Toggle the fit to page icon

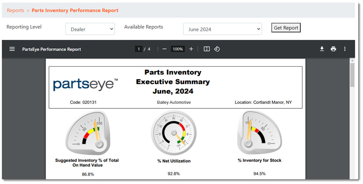coord(207,49)
